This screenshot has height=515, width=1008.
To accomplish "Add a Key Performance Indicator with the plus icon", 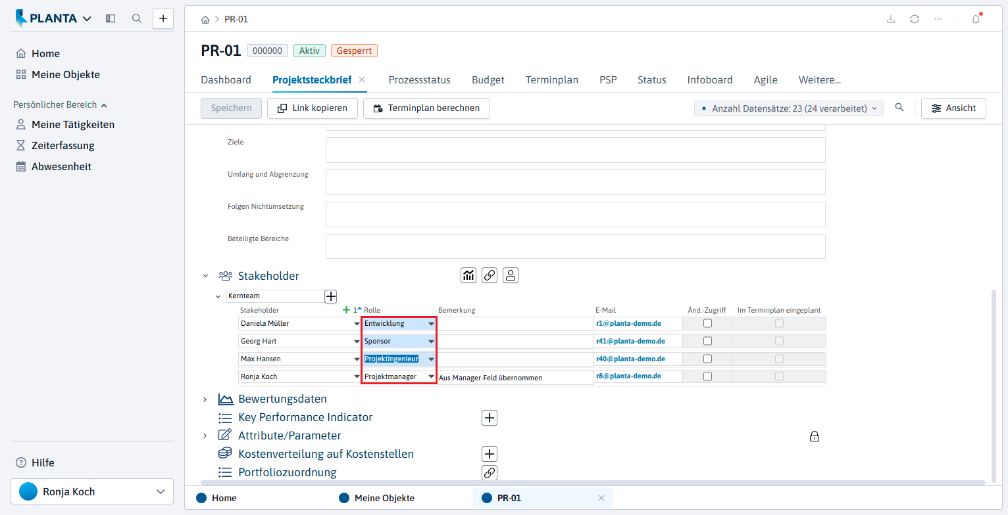I will (x=490, y=417).
